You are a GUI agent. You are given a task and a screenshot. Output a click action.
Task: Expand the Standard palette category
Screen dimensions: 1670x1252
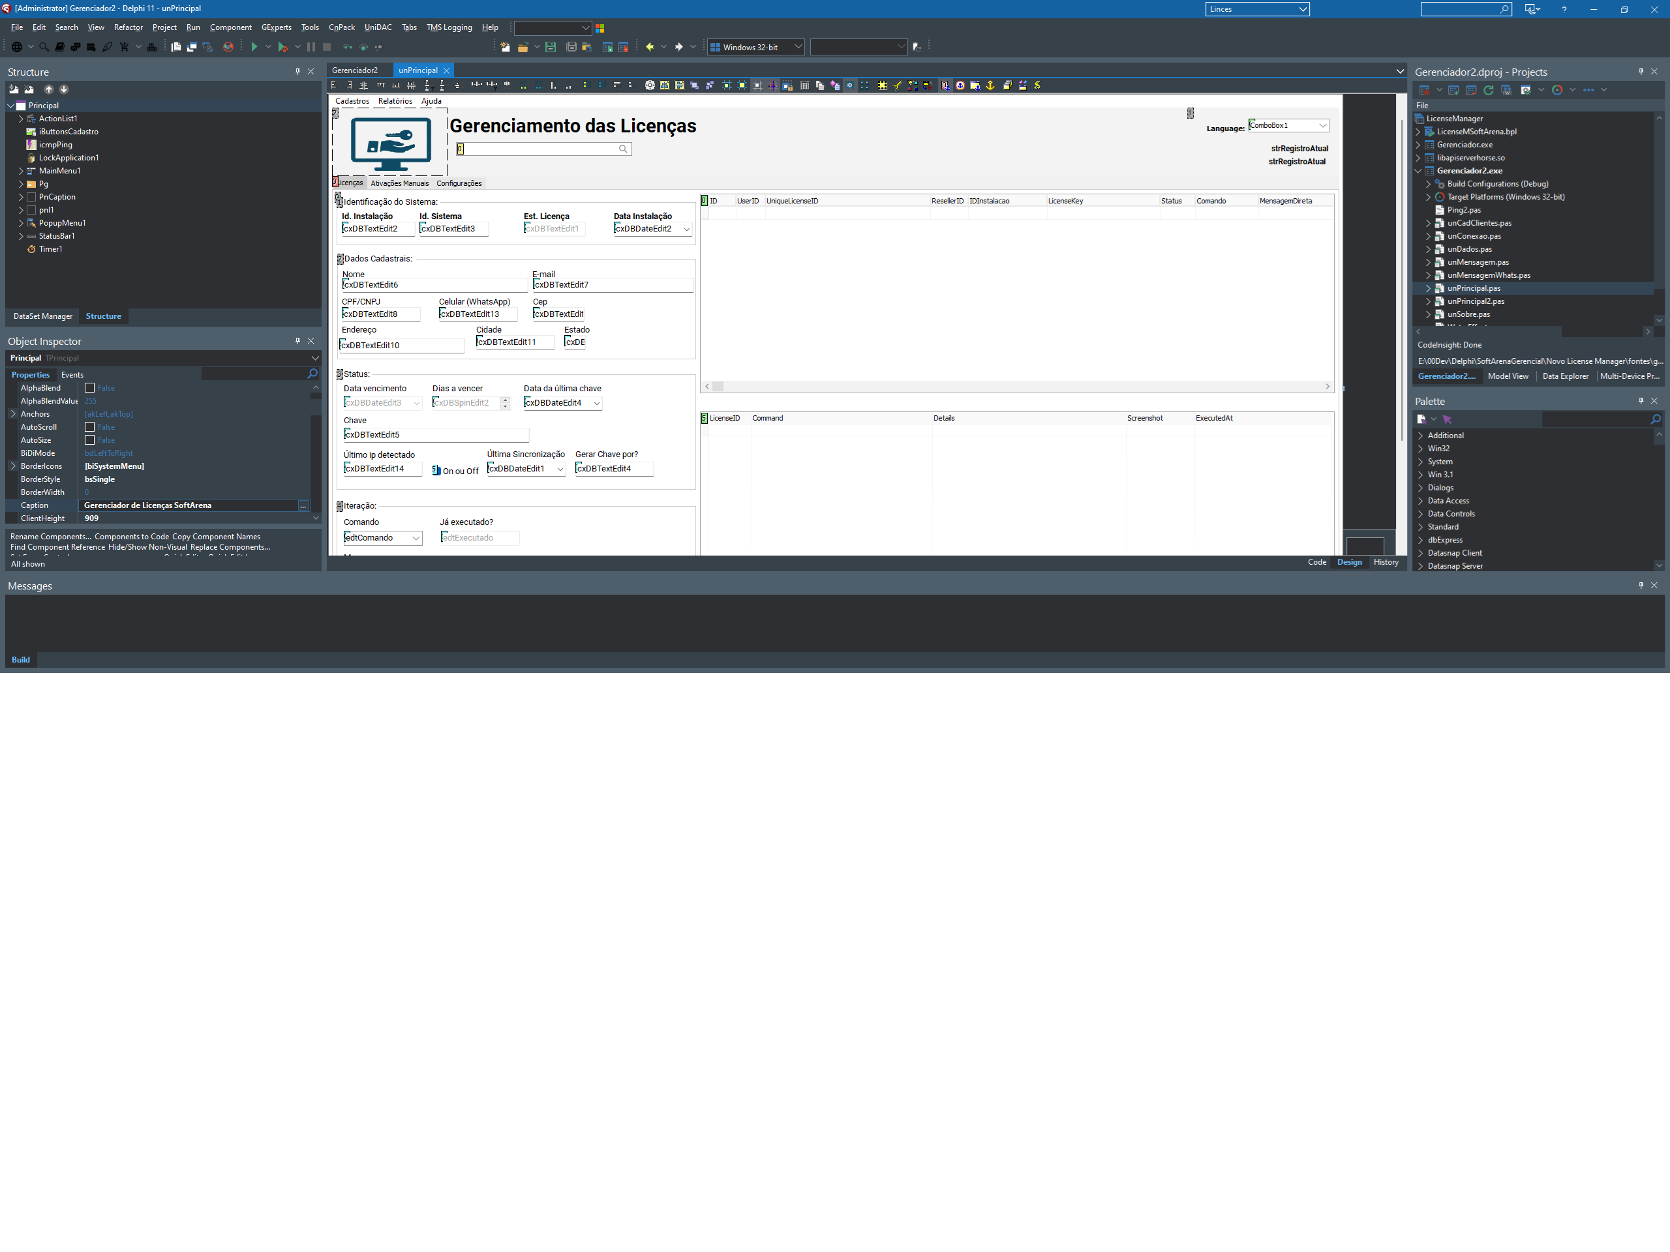(x=1420, y=527)
